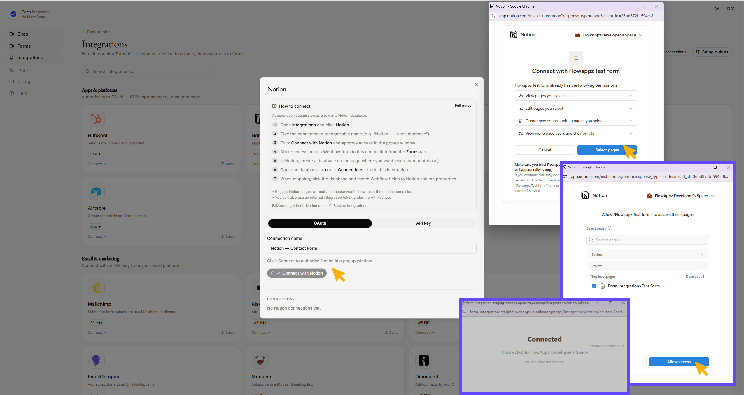Open the Guide on the Airtable card
This screenshot has height=395, width=744.
227,237
